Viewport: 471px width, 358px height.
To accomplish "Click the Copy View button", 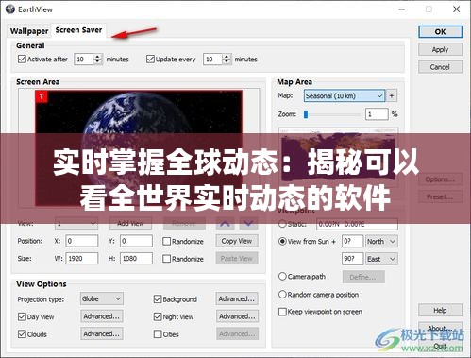I will tap(237, 241).
